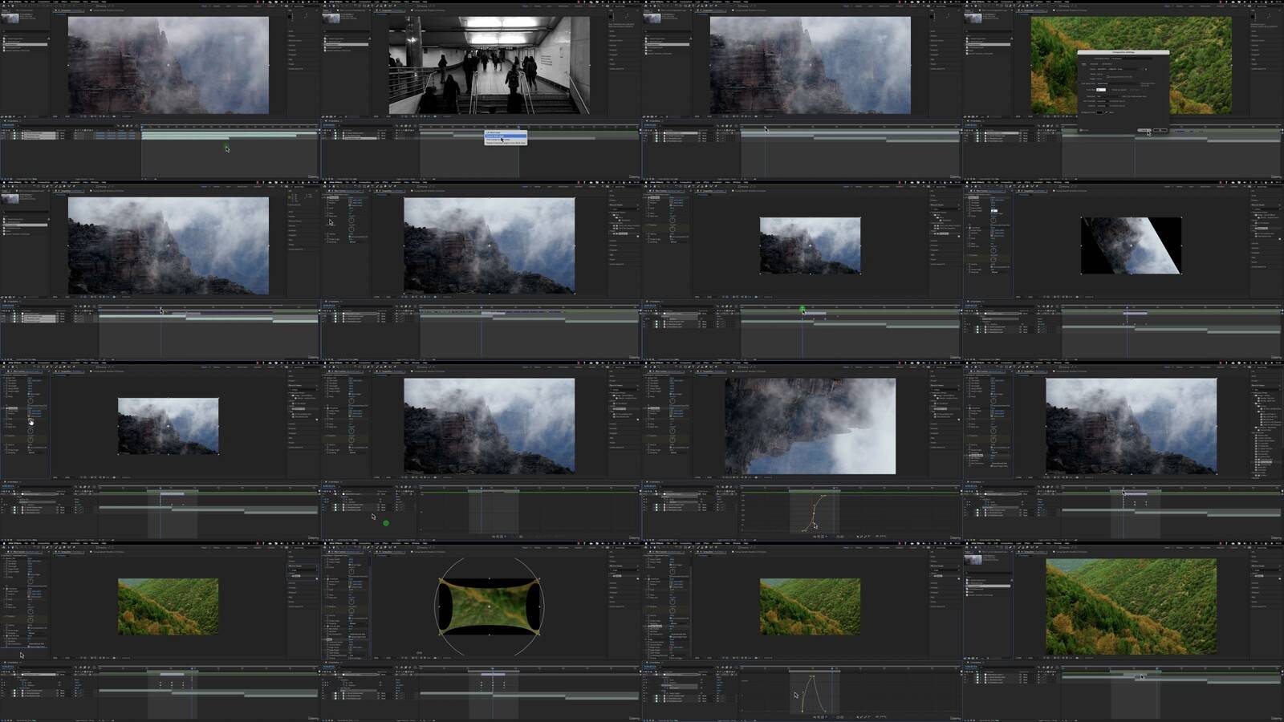Choose the highlighted item in the subway timeline context menu
1284x722 pixels.
505,136
